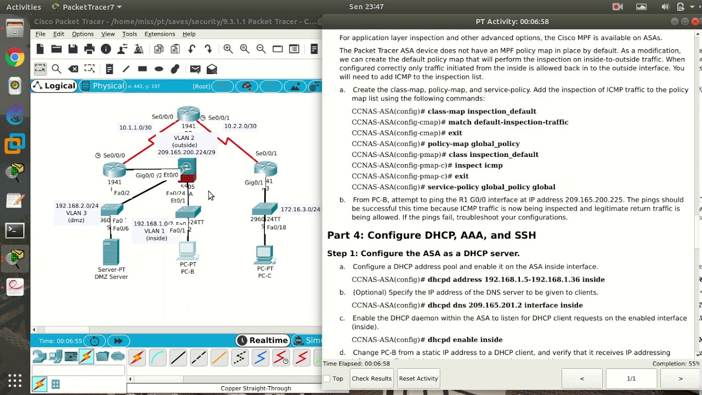Pick the Fiber orange cable
The image size is (702, 395).
tap(219, 358)
